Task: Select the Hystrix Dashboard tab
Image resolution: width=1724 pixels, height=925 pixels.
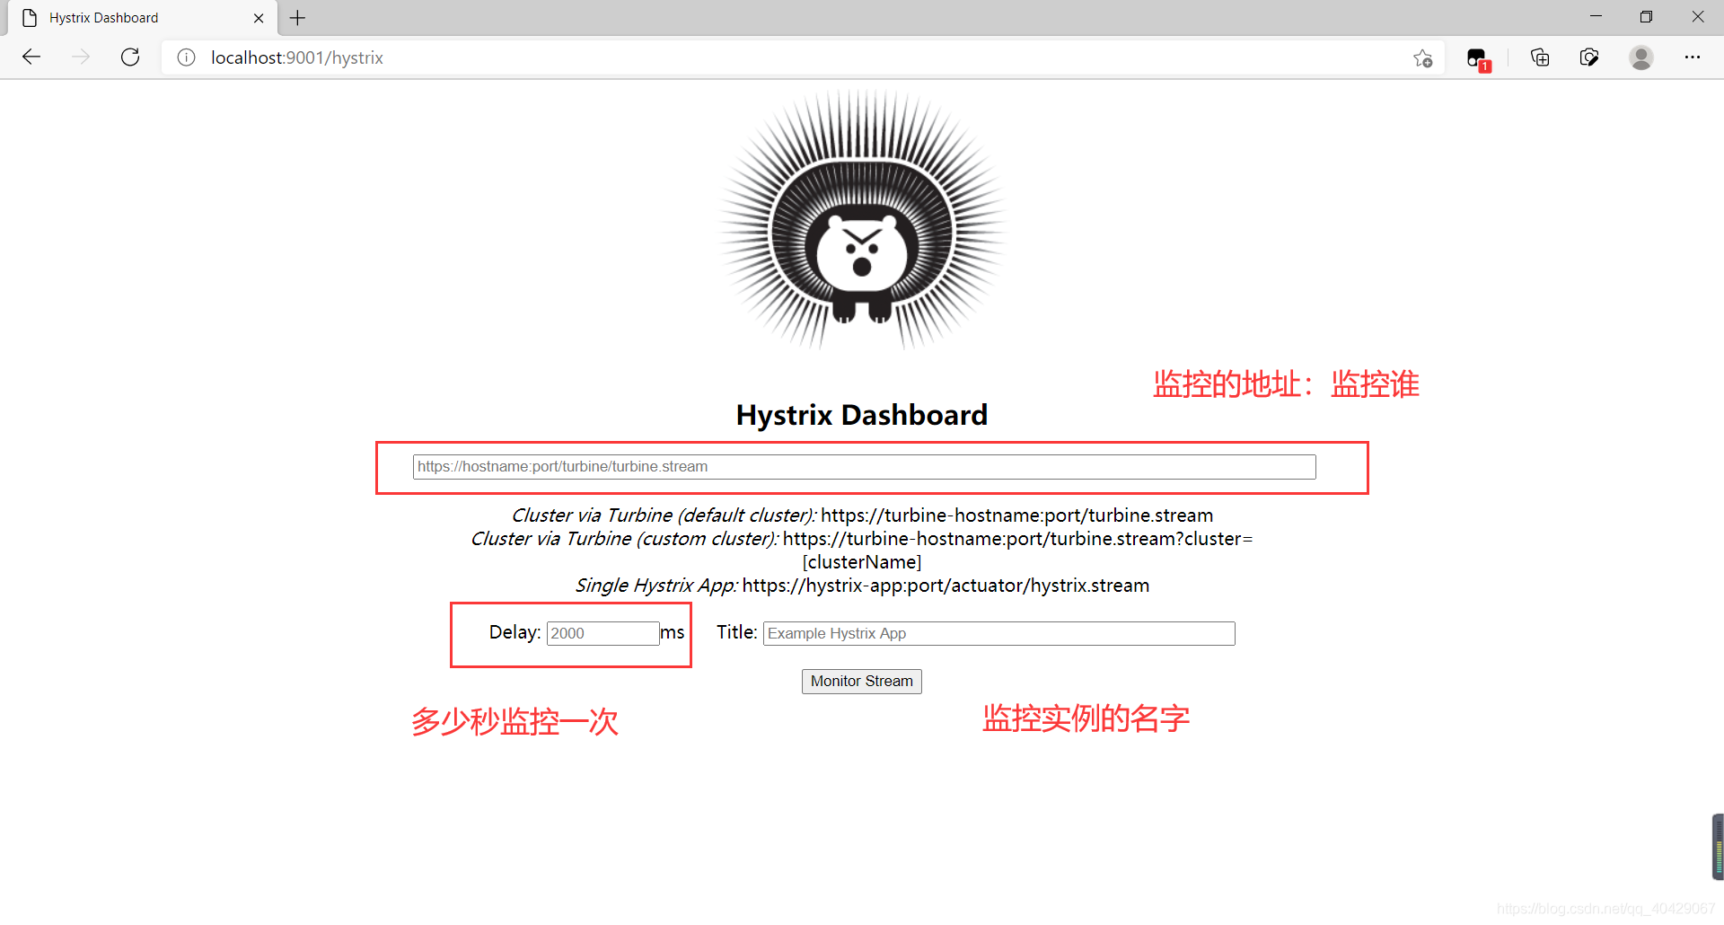Action: tap(142, 18)
